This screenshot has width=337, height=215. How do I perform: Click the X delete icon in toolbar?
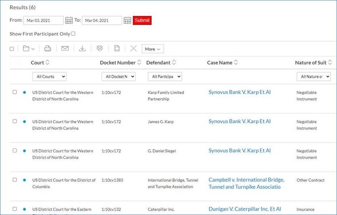click(133, 48)
